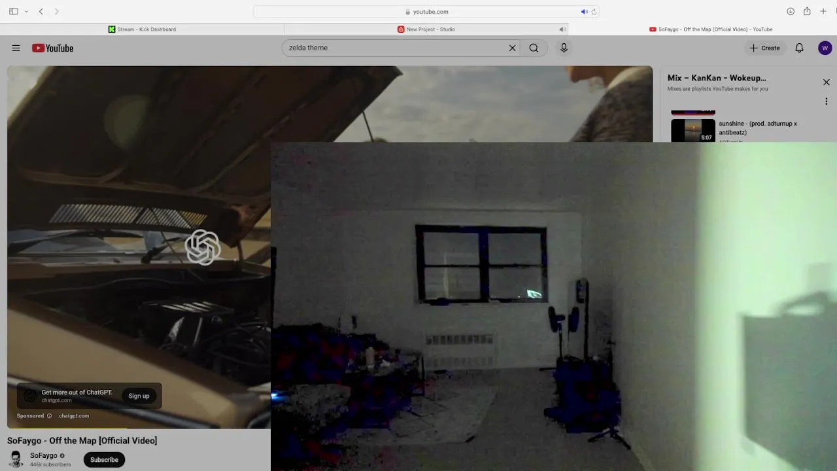The image size is (837, 471).
Task: Clear the search text with X
Action: 513,48
